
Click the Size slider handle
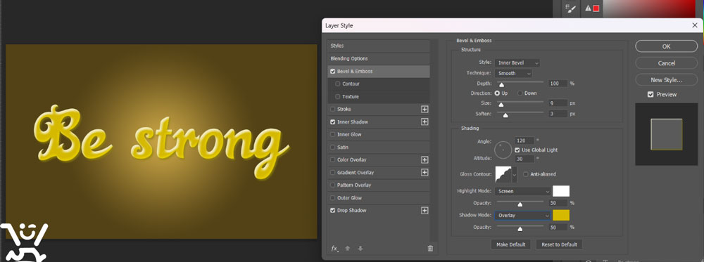pyautogui.click(x=501, y=105)
